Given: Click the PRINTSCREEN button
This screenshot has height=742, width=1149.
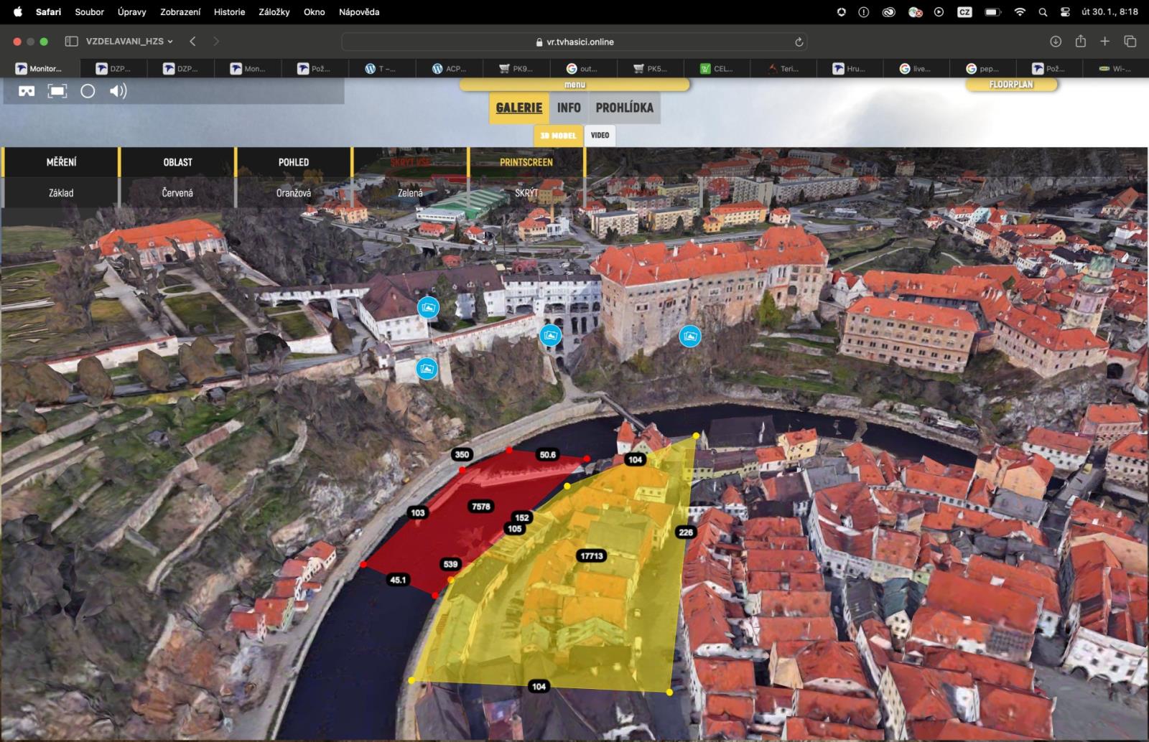Looking at the screenshot, I should [x=526, y=162].
